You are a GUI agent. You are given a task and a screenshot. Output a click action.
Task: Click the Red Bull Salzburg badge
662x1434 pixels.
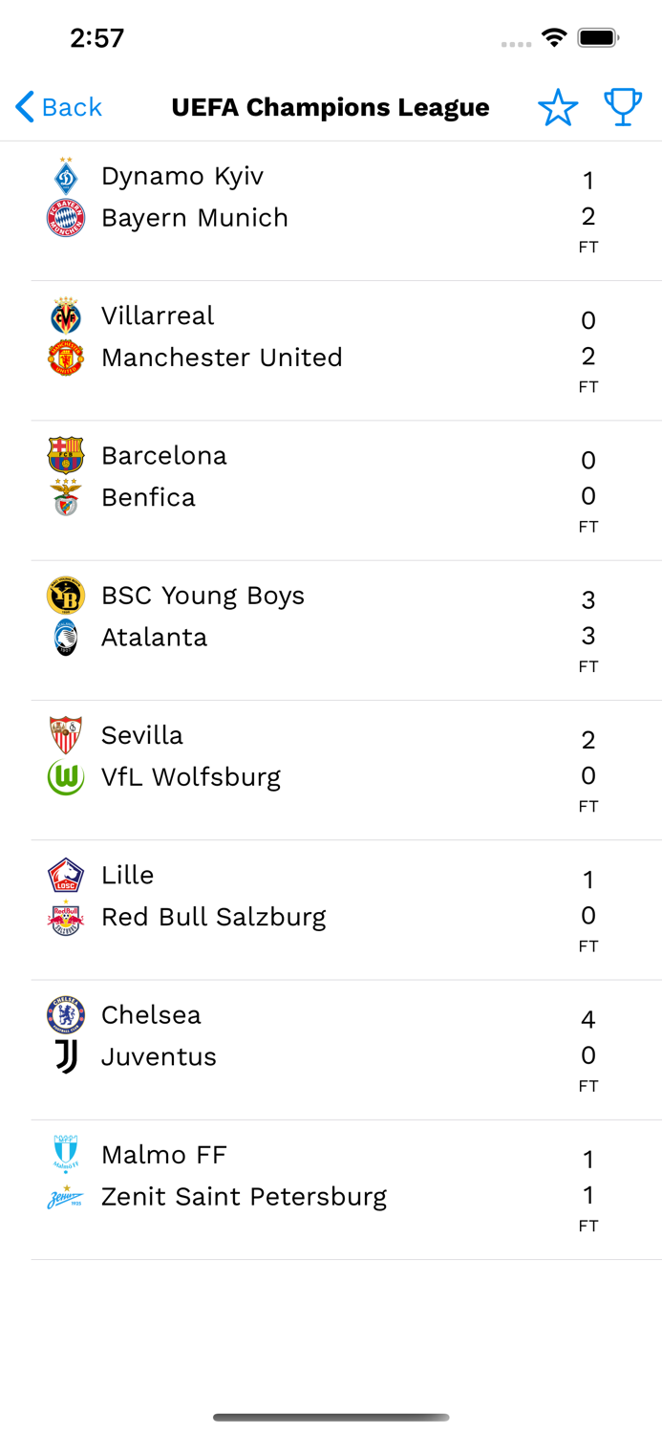66,915
